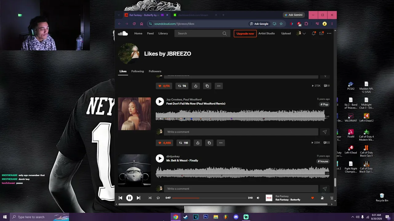Open SoundCloud messages envelope
The image size is (394, 221).
click(x=321, y=33)
